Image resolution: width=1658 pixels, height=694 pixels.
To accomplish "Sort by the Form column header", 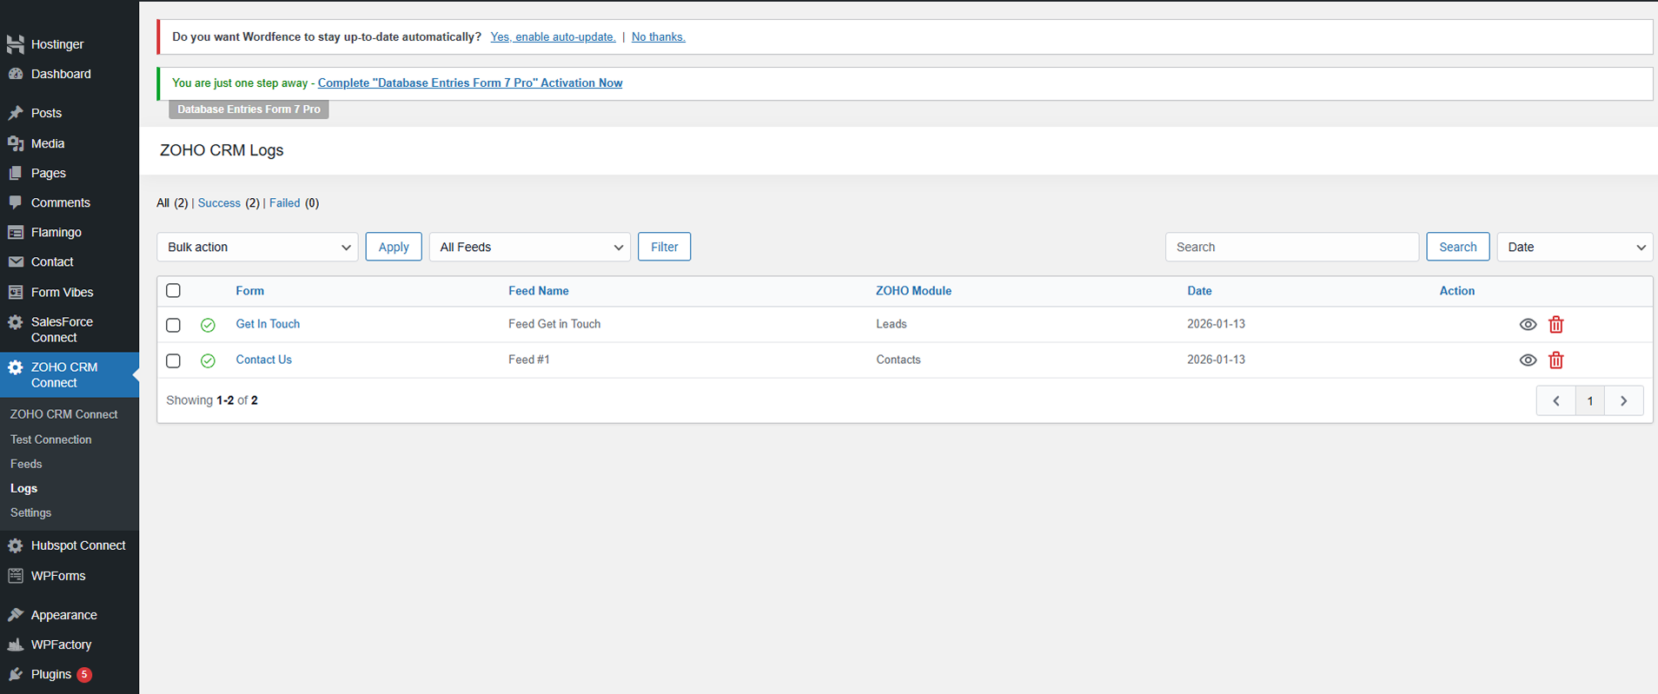I will 249,291.
